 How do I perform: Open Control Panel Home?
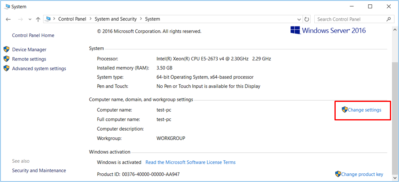click(x=33, y=35)
